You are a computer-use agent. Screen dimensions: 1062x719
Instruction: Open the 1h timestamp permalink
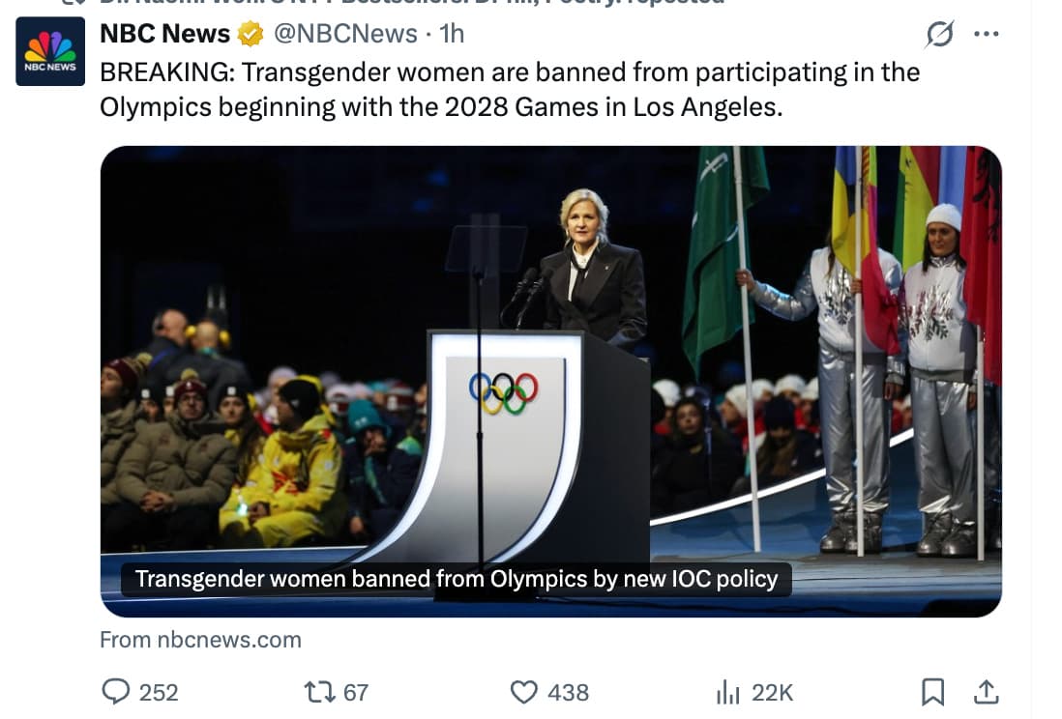pos(452,34)
